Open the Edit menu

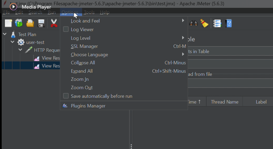(x=19, y=12)
